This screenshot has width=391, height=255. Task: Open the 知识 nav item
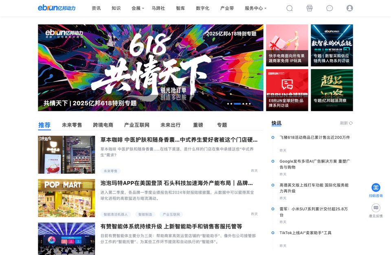tap(116, 8)
